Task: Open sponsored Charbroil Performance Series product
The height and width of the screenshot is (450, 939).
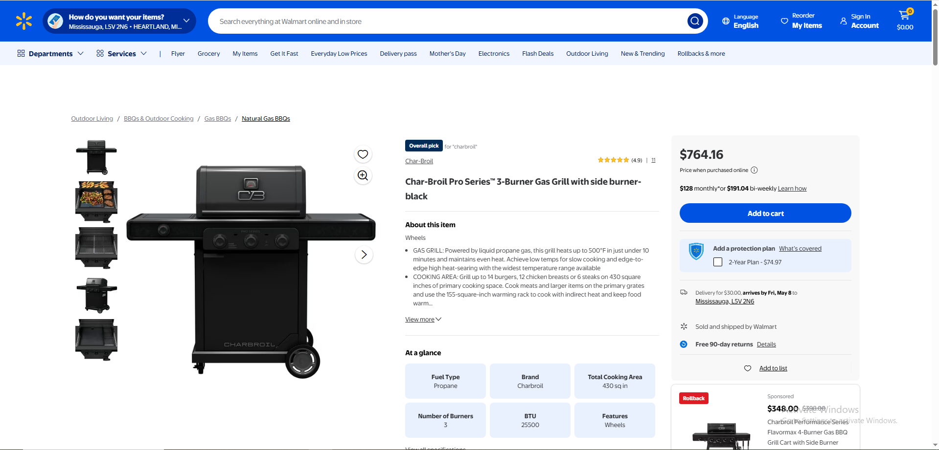Action: [x=808, y=432]
